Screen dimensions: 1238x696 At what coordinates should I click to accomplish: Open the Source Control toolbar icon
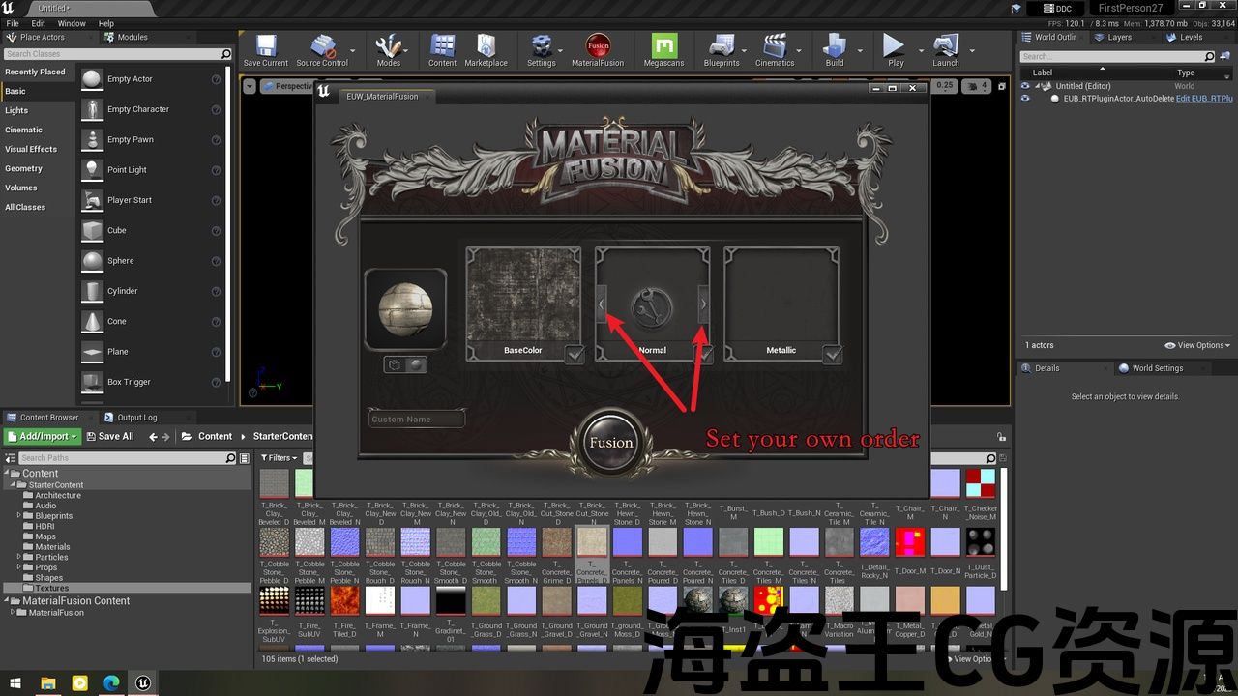(x=321, y=46)
